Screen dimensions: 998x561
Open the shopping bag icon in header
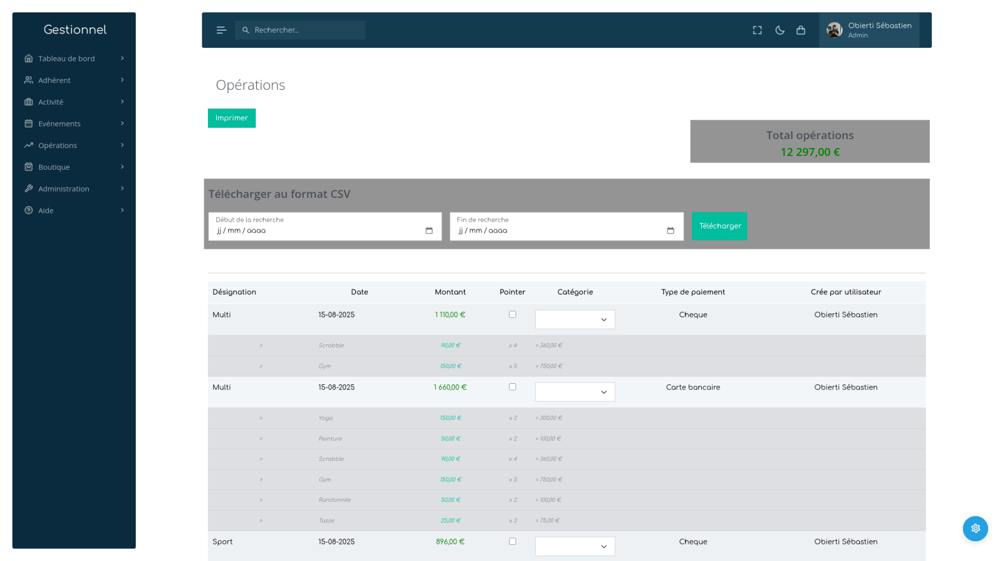pos(801,30)
